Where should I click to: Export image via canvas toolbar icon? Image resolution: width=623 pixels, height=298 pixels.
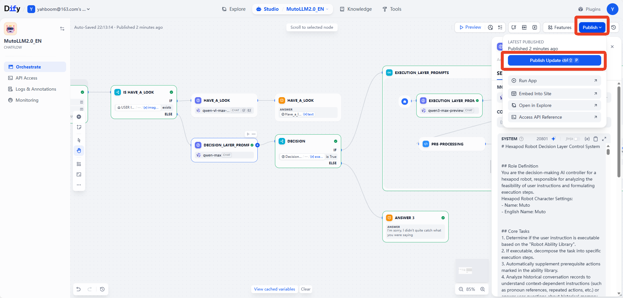(79, 174)
